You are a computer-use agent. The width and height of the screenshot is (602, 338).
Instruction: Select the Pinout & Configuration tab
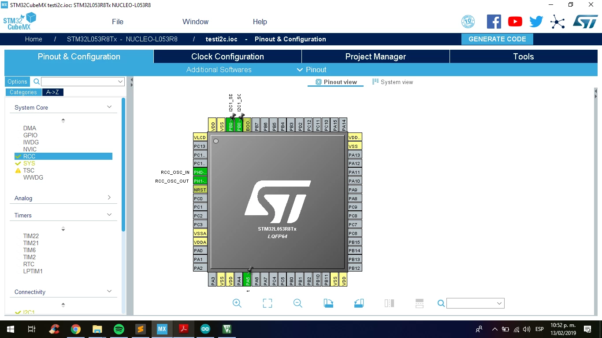point(79,56)
